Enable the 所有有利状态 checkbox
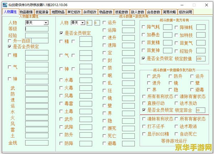The width and height of the screenshot is (214, 154). coord(144,97)
